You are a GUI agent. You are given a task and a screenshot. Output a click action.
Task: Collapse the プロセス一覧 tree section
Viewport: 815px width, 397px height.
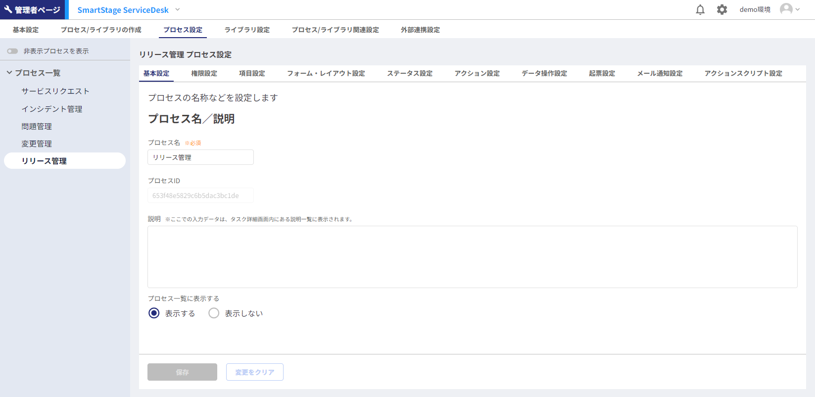(9, 73)
